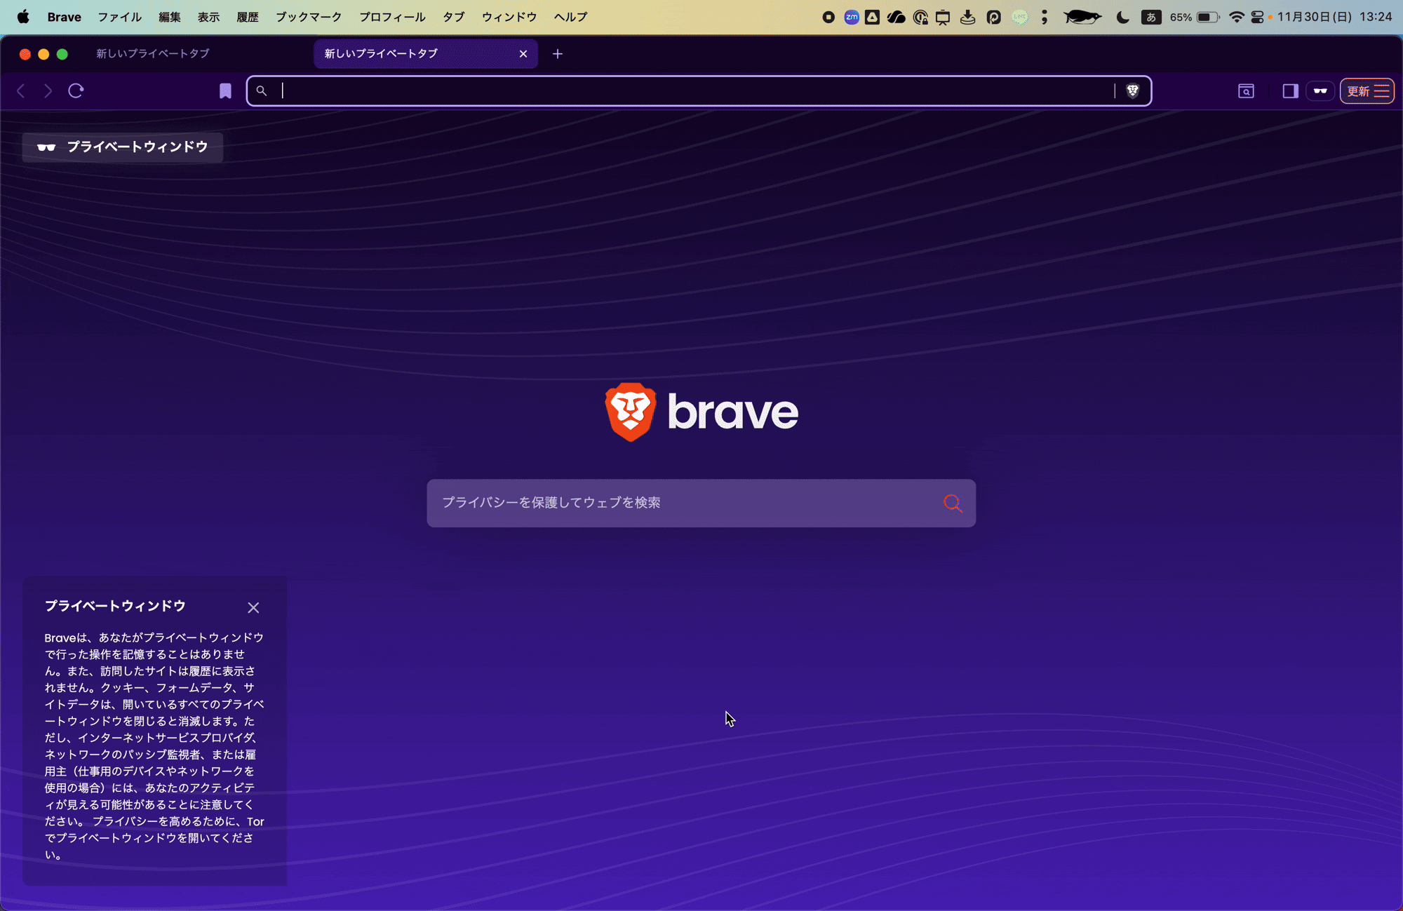Close the active private tab

tap(523, 54)
